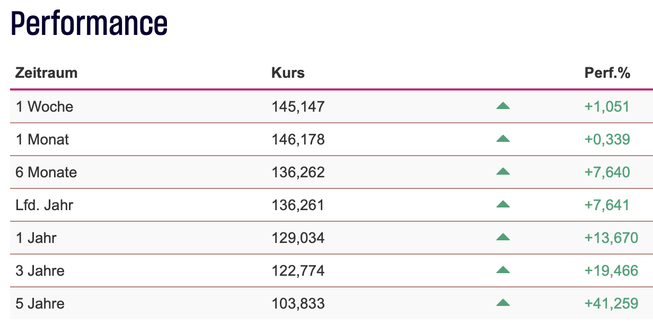This screenshot has height=325, width=653.
Task: Click the Kurs column header
Action: tap(288, 73)
